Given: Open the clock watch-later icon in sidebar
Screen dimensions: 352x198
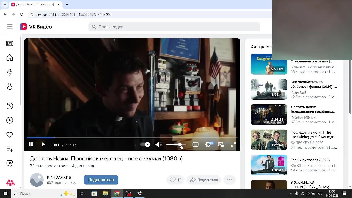Looking at the screenshot, I should click(x=10, y=120).
